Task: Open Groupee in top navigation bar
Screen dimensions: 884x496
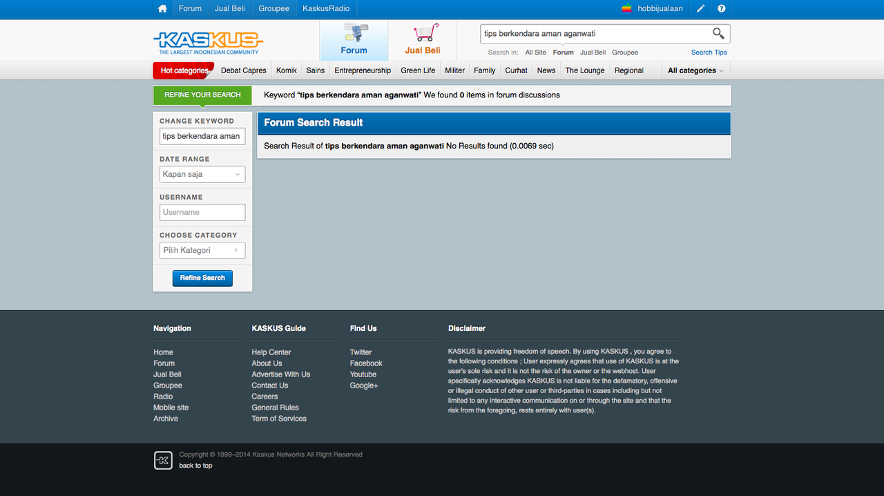Action: [274, 8]
